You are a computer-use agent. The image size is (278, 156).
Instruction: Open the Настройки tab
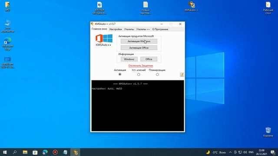coord(116,29)
